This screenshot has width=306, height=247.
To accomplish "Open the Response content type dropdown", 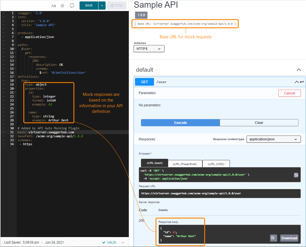I will (x=273, y=139).
